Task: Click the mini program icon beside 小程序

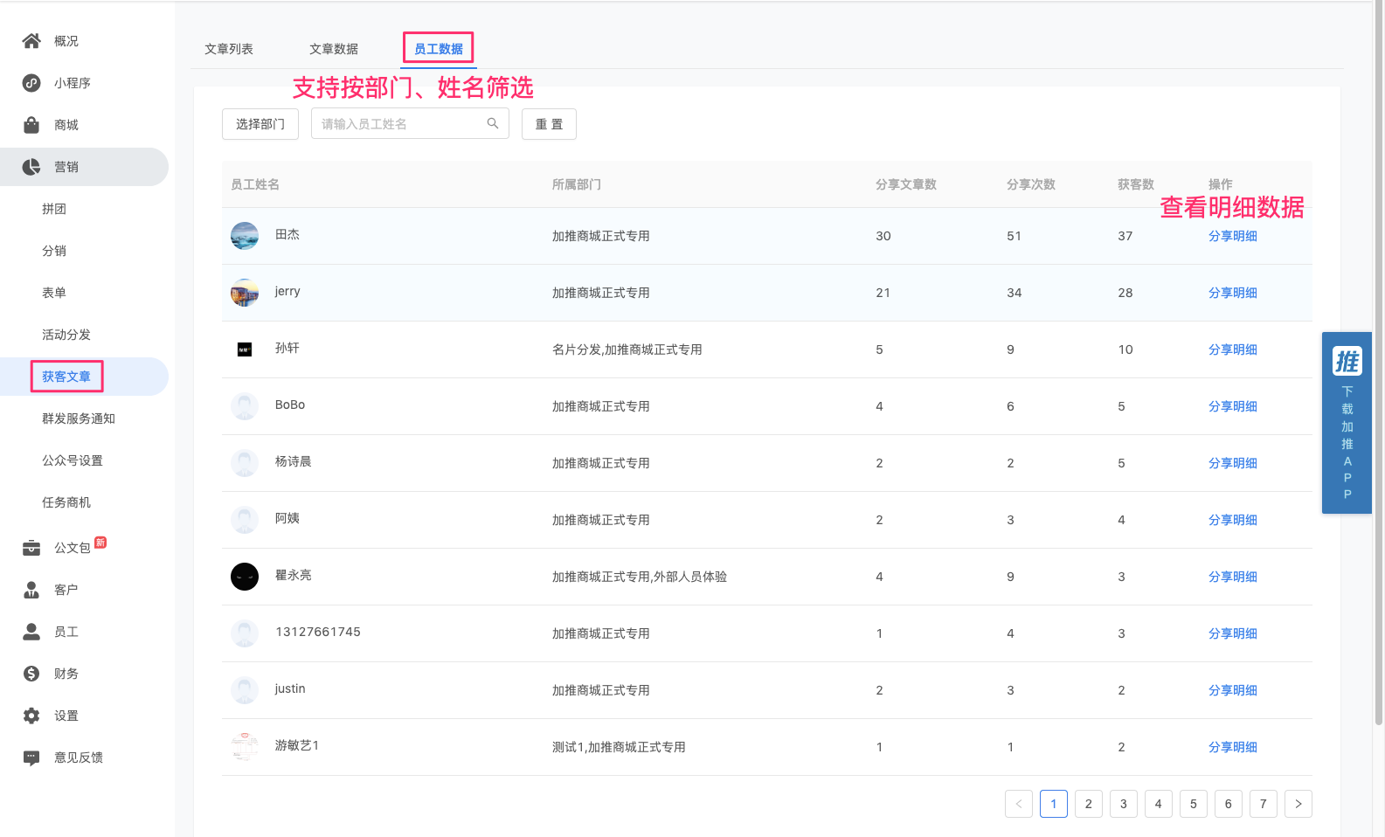Action: pos(31,83)
